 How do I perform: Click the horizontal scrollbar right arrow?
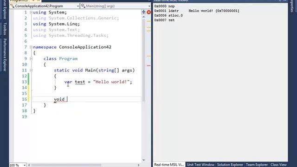point(139,165)
